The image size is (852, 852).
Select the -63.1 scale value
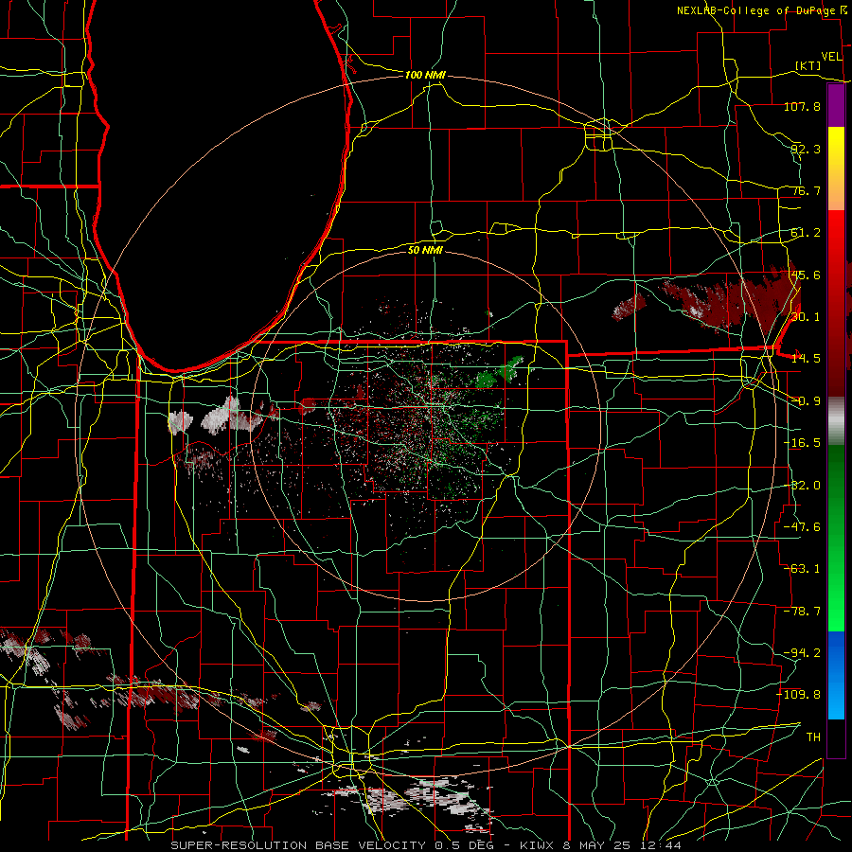tap(802, 569)
